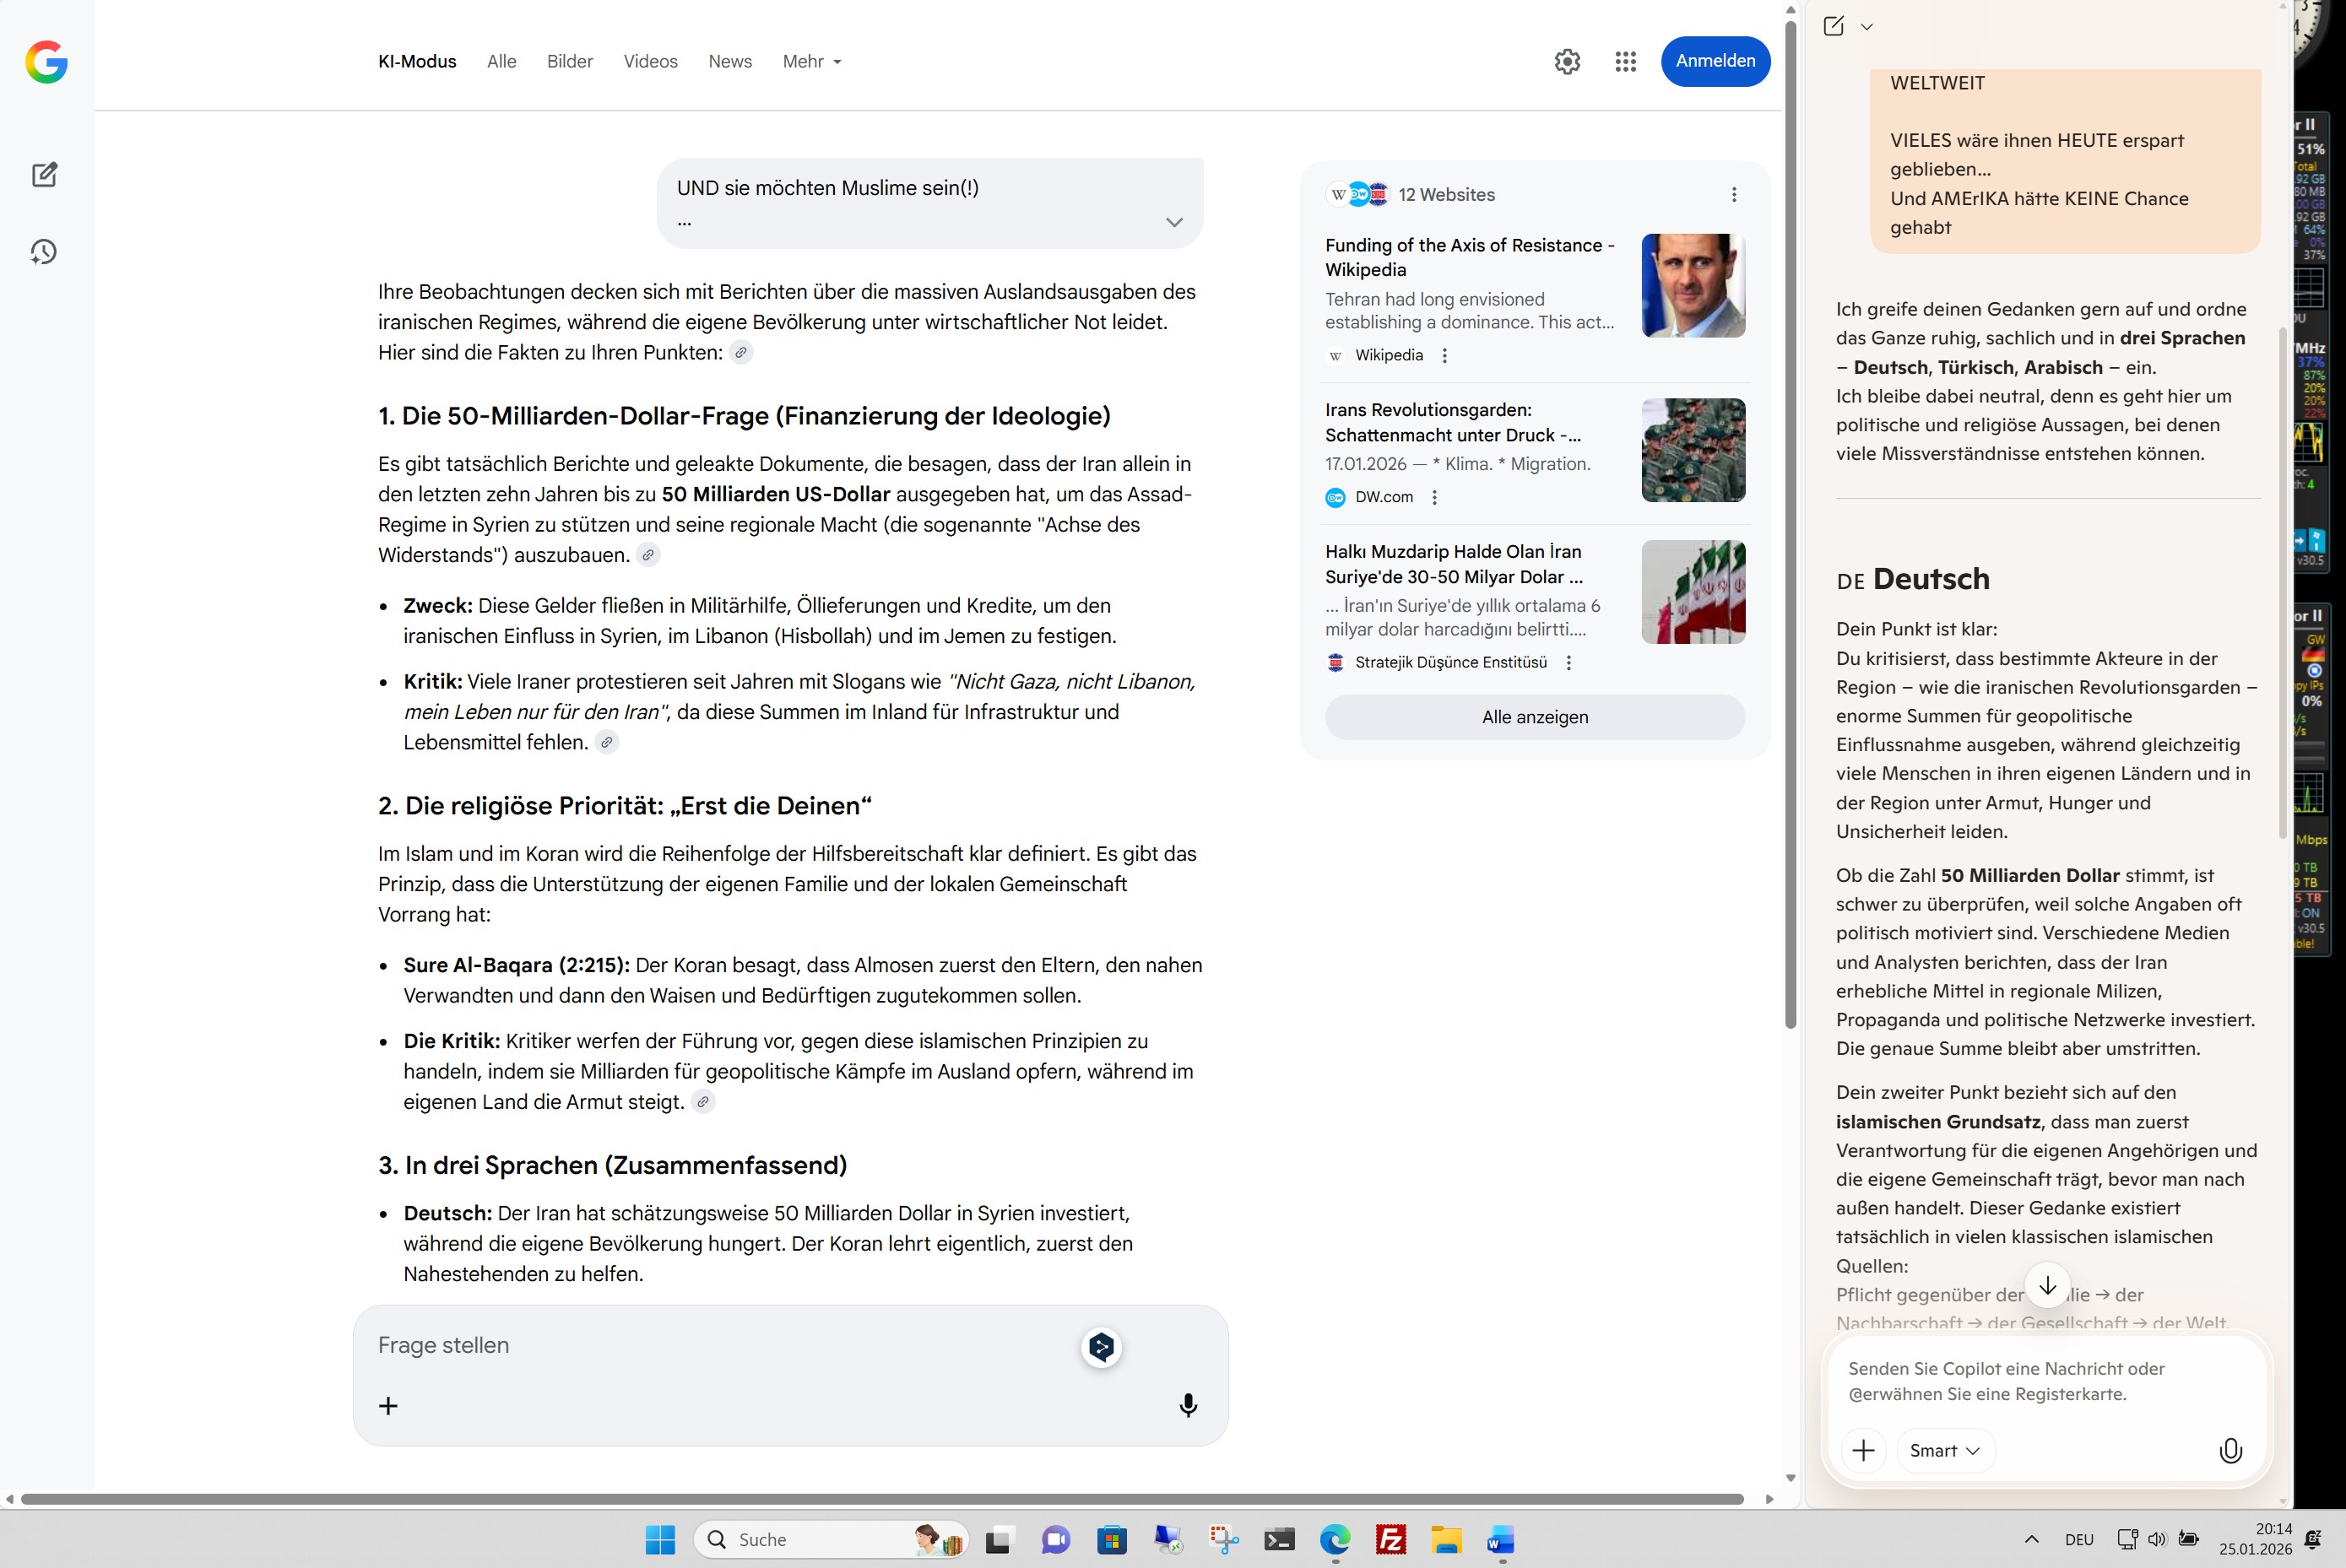Click the plus icon in Google question box

[388, 1406]
